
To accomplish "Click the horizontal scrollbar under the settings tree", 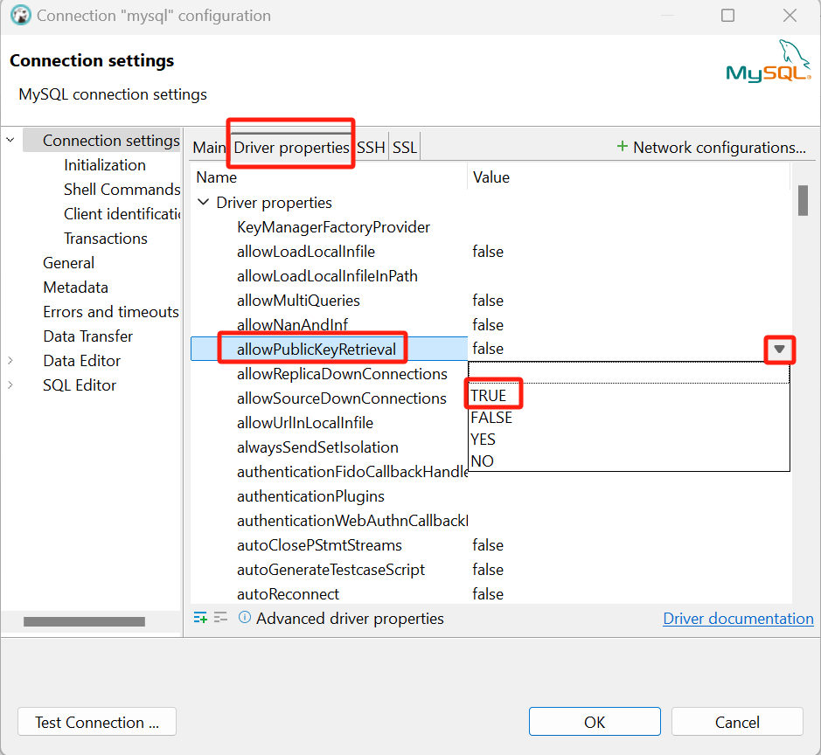I will point(84,621).
